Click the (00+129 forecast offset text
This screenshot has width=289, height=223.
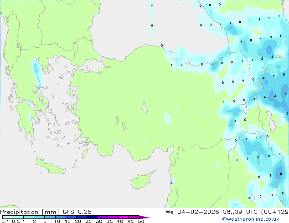coord(275,212)
